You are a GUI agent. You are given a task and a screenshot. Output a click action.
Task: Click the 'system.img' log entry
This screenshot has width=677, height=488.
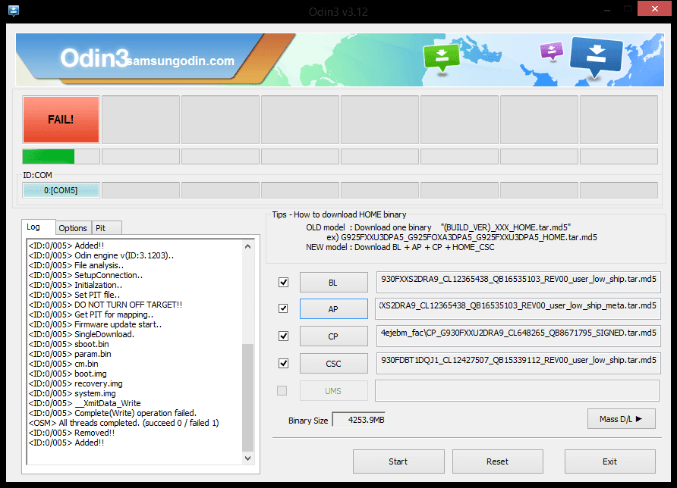point(72,393)
